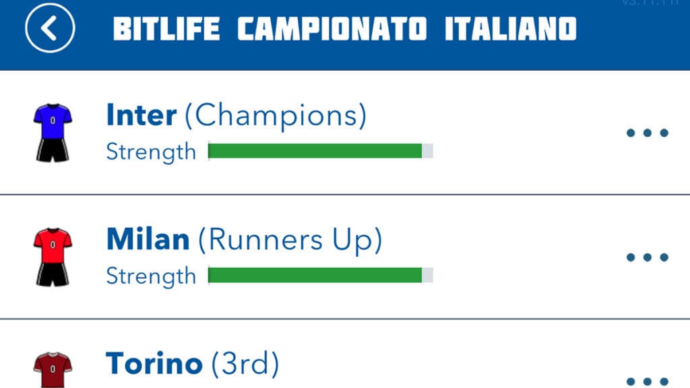Click the version number in the header

(x=650, y=3)
